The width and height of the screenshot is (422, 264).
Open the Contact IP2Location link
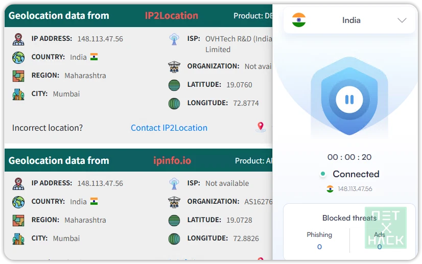click(169, 128)
